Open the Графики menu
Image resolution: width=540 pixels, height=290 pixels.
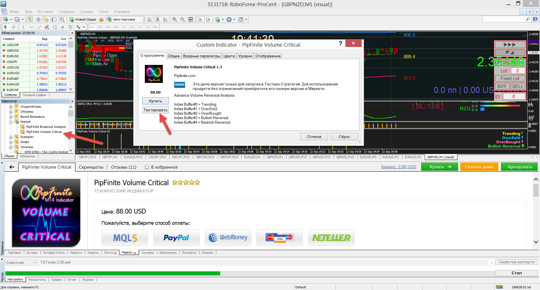[x=66, y=12]
